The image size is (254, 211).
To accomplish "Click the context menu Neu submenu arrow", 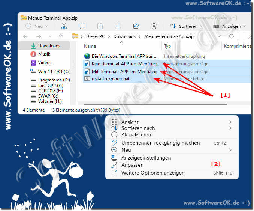I will (230, 150).
